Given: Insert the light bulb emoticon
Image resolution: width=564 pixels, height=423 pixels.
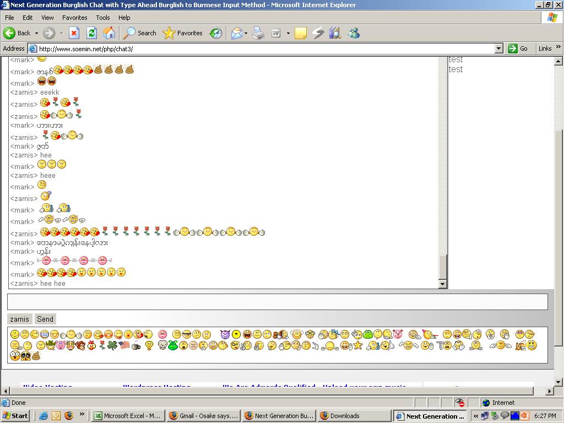Looking at the screenshot, I should point(149,346).
